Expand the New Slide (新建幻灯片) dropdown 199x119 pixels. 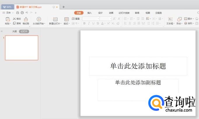[x=55, y=24]
